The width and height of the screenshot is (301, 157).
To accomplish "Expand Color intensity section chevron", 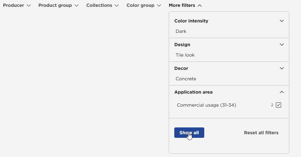I will coord(282,21).
